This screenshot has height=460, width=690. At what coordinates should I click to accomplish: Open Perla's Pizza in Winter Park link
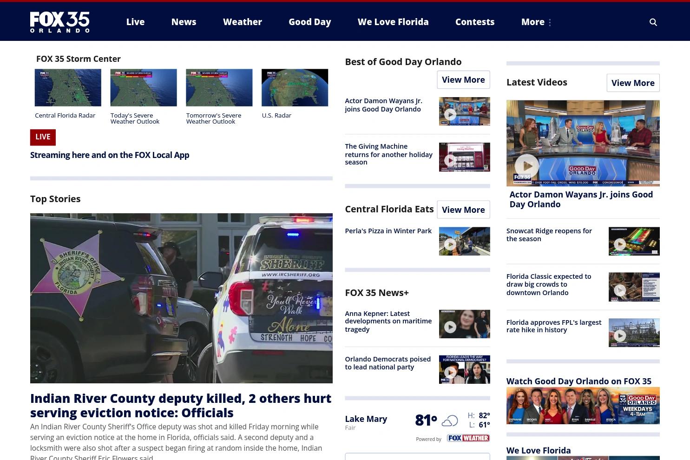(x=388, y=231)
